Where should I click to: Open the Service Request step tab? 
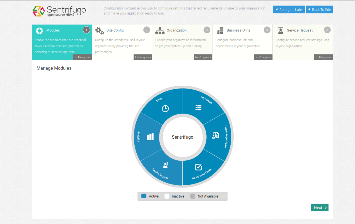point(300,30)
